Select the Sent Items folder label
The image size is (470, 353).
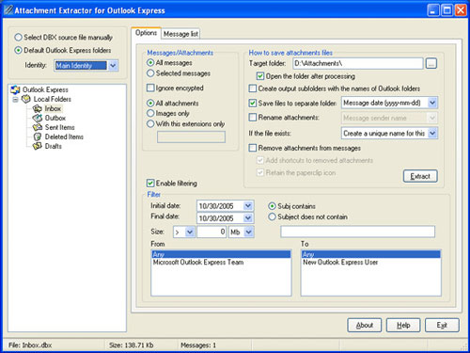(60, 127)
